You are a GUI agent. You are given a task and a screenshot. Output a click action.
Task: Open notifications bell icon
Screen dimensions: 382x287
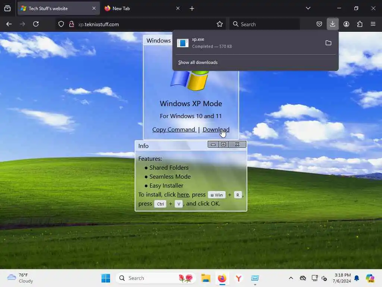(357, 278)
